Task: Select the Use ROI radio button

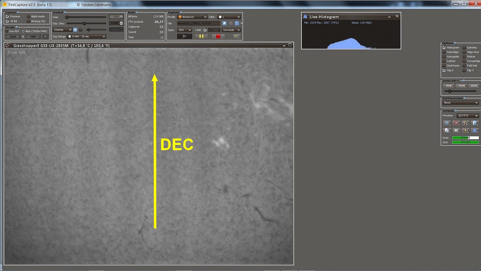Action: pyautogui.click(x=7, y=31)
